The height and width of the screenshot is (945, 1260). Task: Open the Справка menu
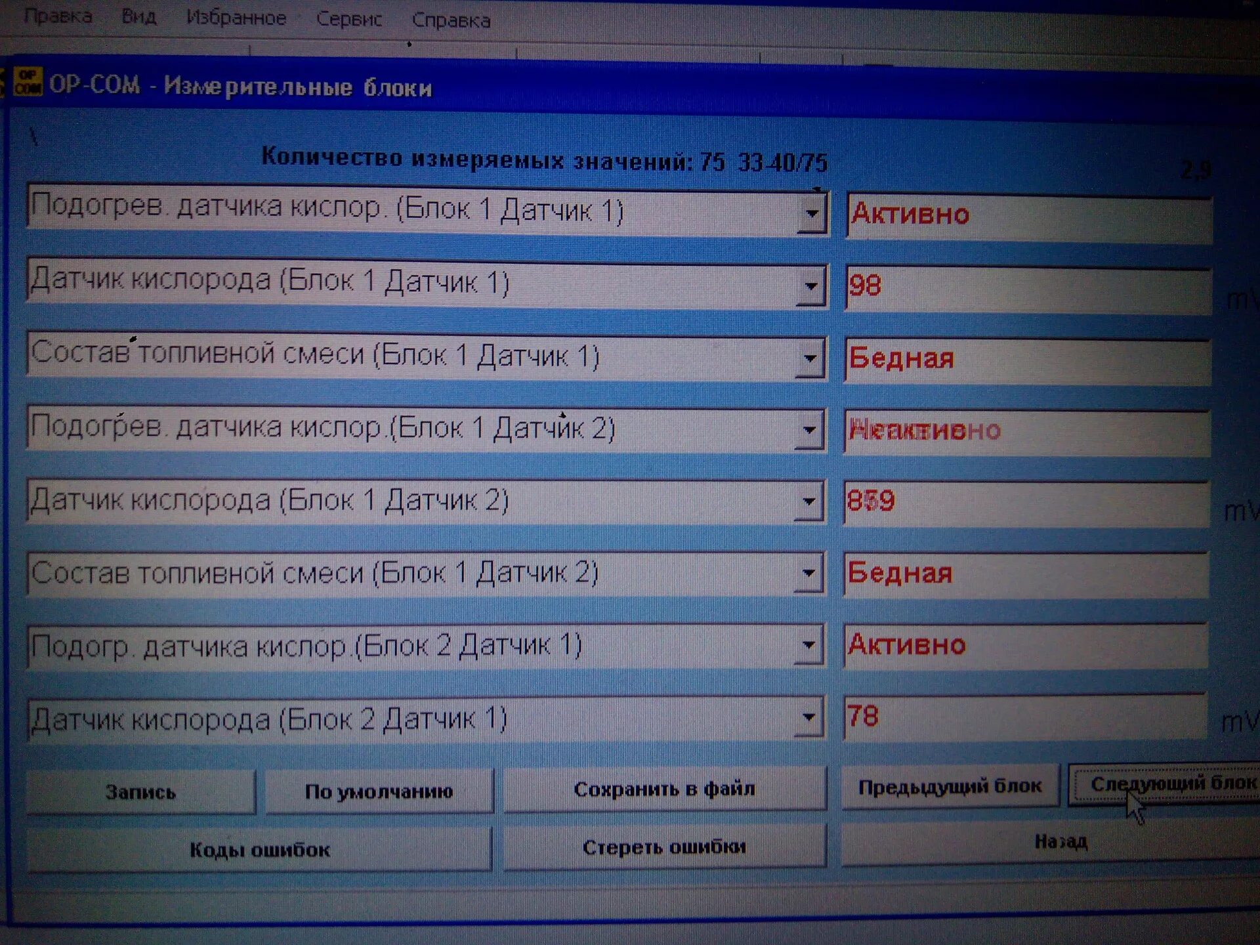point(451,20)
